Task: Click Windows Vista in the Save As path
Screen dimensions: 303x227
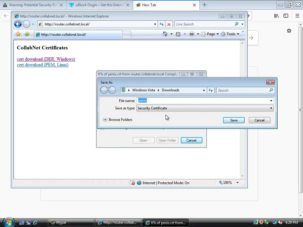Action: (x=144, y=90)
